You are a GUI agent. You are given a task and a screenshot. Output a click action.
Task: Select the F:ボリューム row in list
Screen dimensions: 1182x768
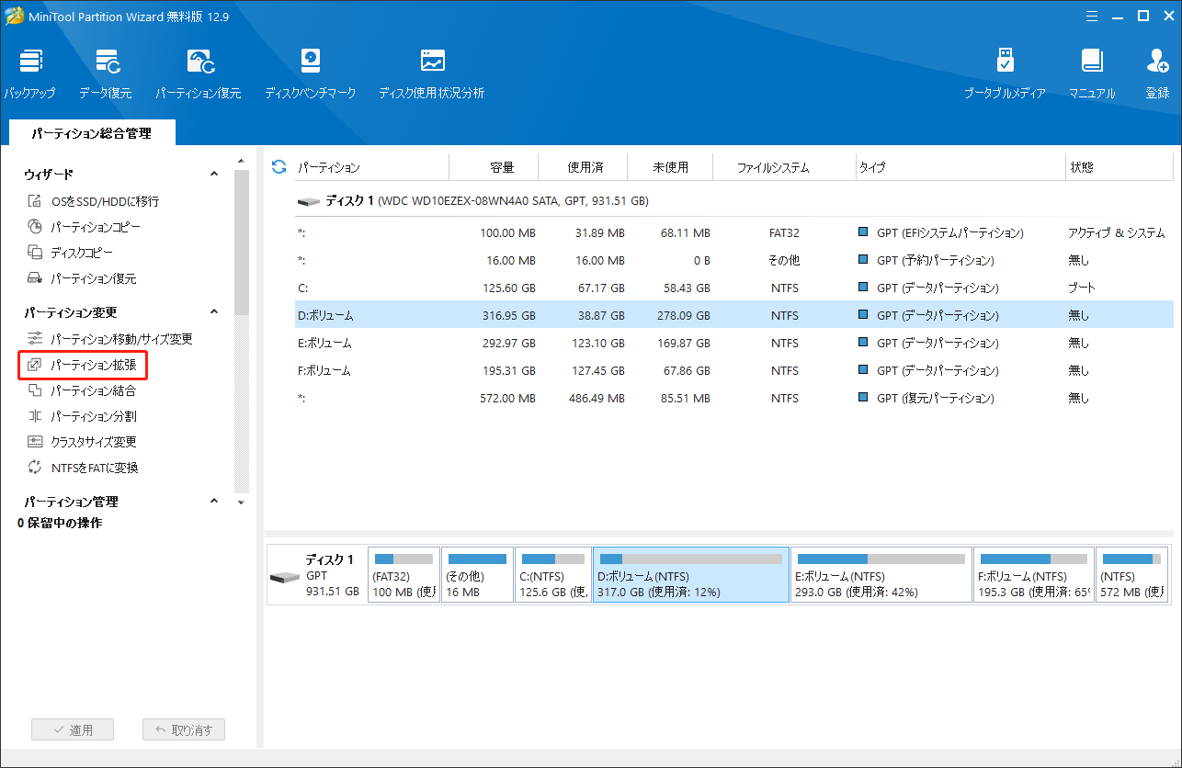coord(733,371)
